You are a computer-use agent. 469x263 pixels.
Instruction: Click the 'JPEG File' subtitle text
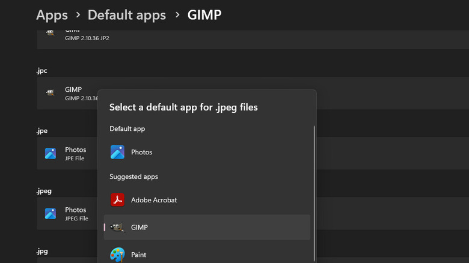76,219
